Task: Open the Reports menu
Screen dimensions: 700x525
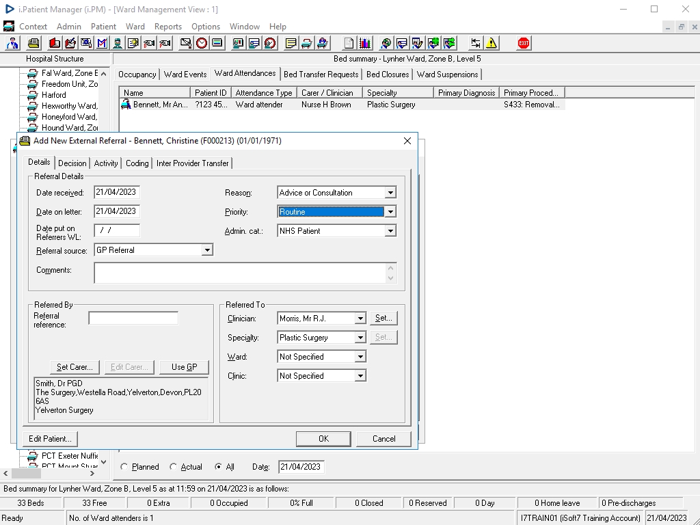Action: coord(168,27)
